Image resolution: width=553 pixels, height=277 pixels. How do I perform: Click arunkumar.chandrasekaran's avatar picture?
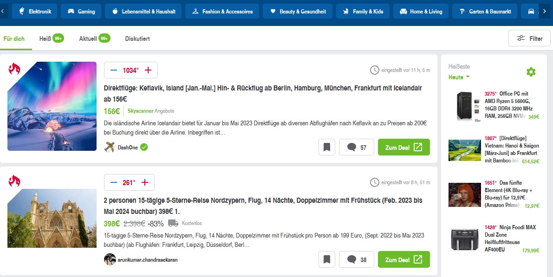pos(110,259)
